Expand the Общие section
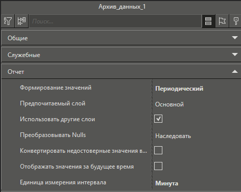Image resolution: width=241 pixels, height=192 pixels. click(x=121, y=38)
